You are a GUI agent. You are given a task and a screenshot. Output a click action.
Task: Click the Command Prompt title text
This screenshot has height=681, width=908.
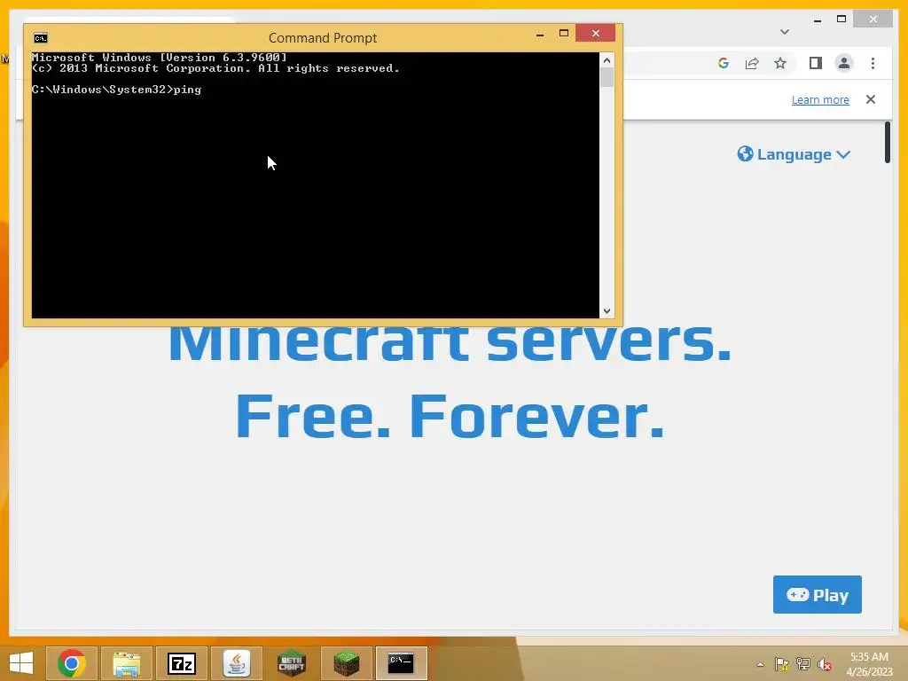point(323,38)
